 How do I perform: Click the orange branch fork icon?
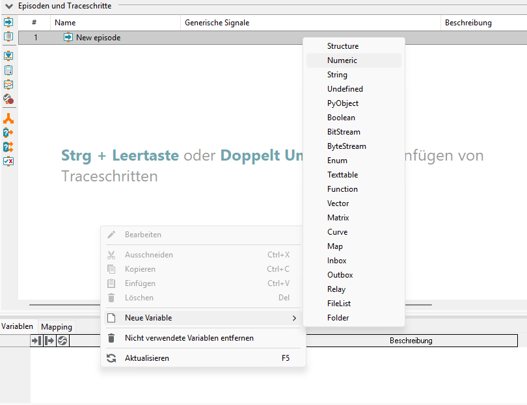click(x=8, y=118)
